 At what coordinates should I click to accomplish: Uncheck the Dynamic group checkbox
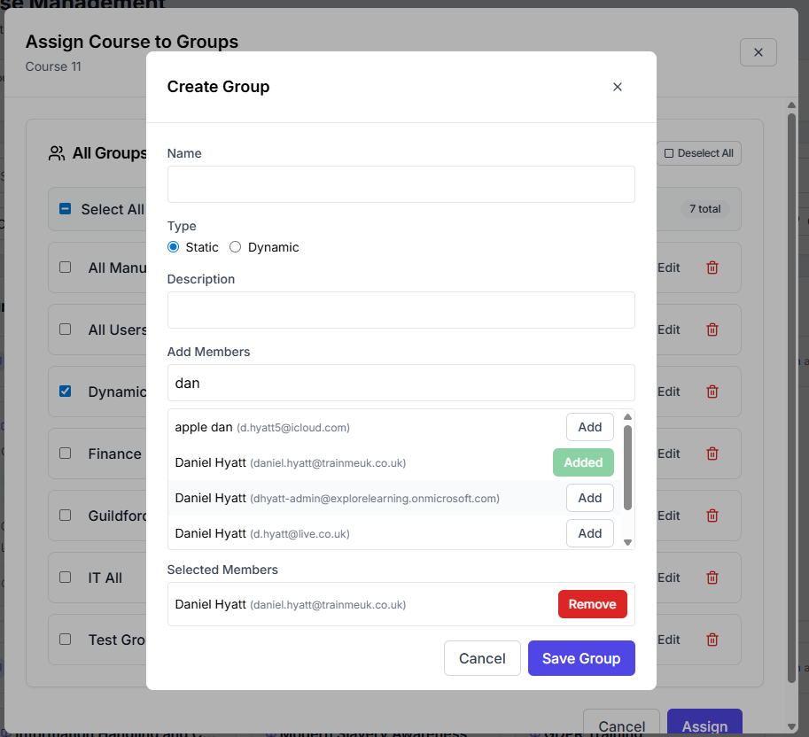pyautogui.click(x=65, y=392)
